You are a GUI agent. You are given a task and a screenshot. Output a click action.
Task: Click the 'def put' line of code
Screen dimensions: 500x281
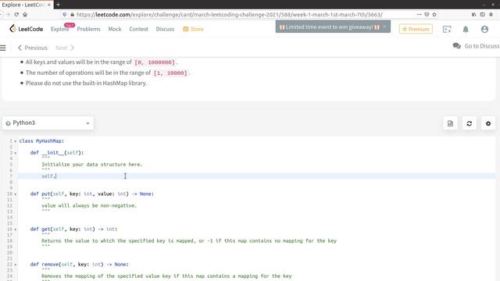(x=92, y=194)
